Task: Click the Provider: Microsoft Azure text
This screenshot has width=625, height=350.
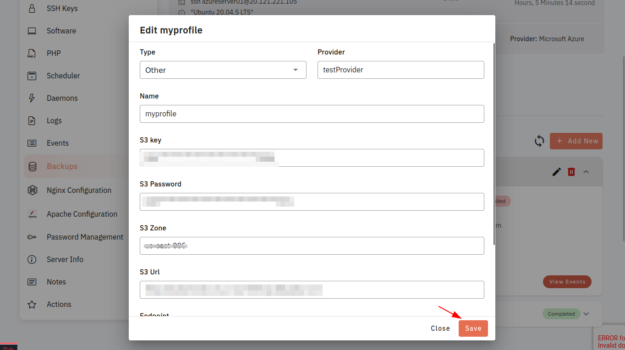Action: pyautogui.click(x=547, y=39)
